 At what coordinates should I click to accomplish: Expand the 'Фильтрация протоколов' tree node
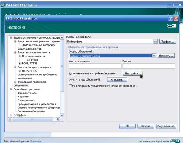click(15, 82)
